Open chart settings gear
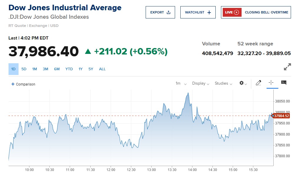The image size is (296, 176). (242, 83)
